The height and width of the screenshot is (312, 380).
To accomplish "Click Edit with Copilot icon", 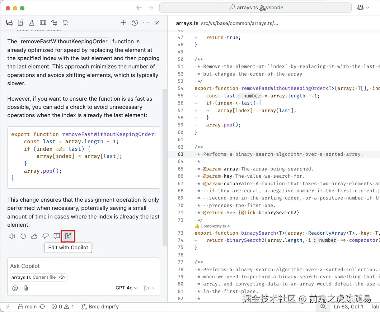I will pos(68,236).
